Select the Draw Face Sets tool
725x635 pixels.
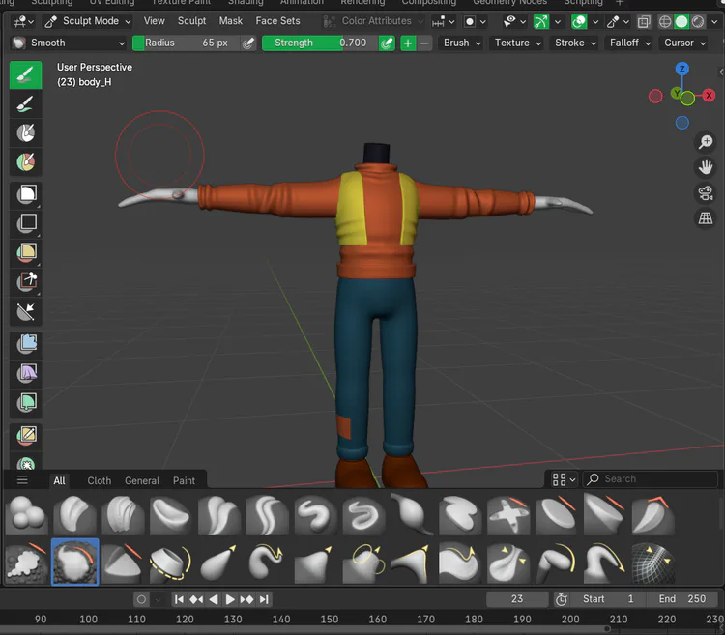(26, 161)
